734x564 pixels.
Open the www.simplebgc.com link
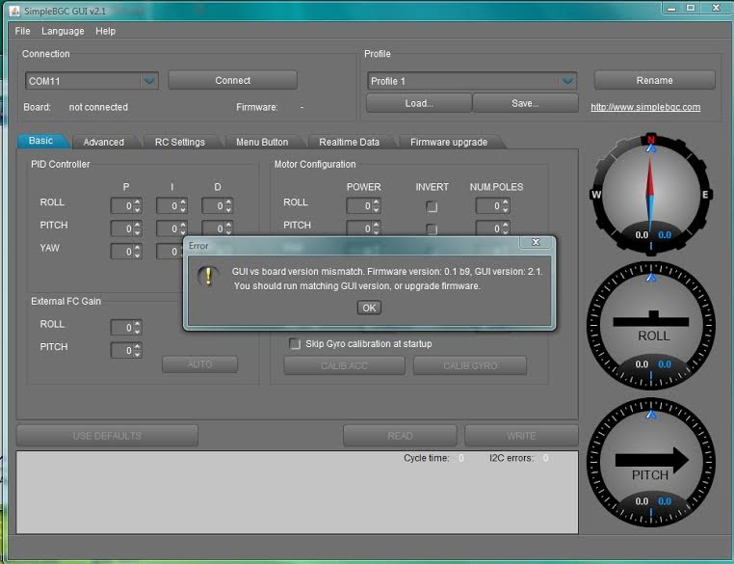click(x=645, y=107)
